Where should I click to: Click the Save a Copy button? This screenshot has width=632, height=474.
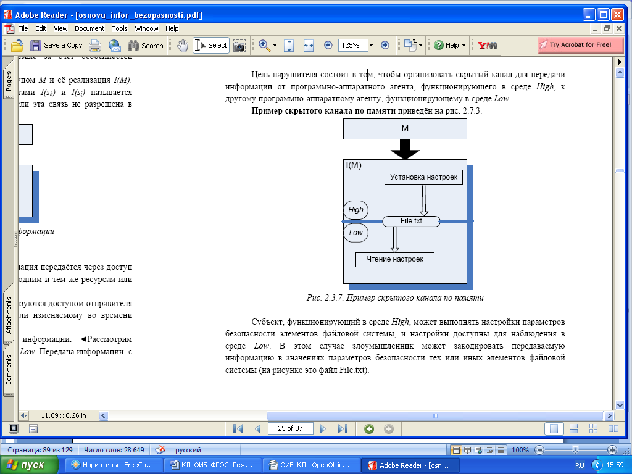click(56, 46)
